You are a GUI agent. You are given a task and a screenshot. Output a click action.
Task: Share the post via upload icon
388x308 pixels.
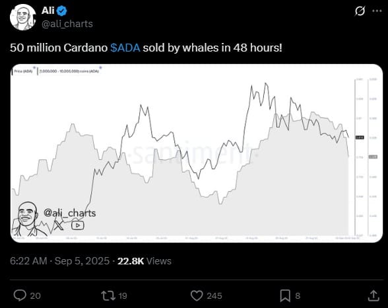coord(373,295)
